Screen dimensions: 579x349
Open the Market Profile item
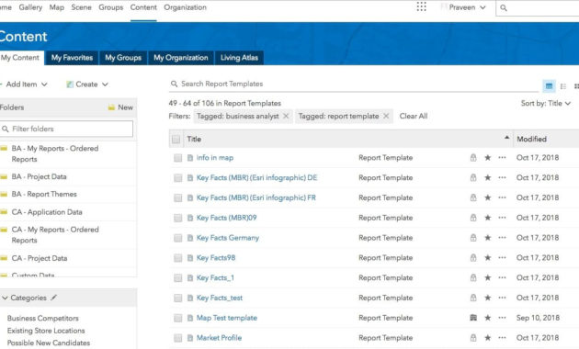click(219, 338)
